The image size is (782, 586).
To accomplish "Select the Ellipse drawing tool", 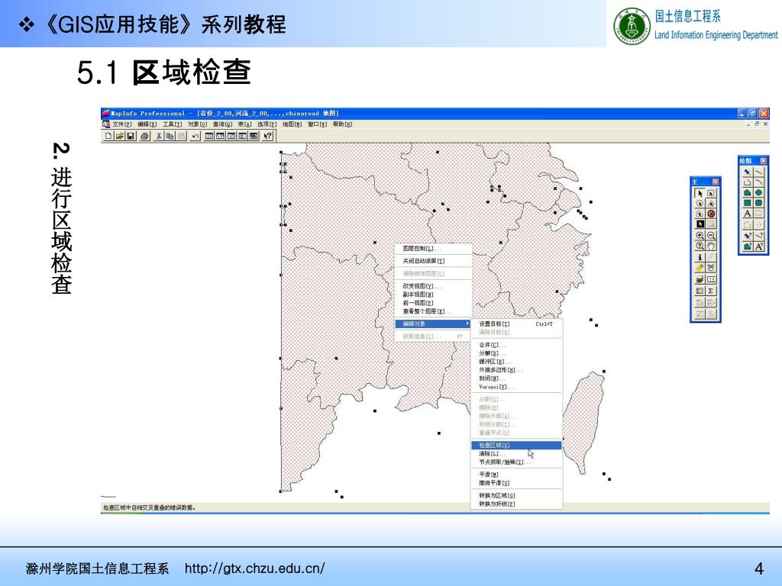I will pos(758,193).
